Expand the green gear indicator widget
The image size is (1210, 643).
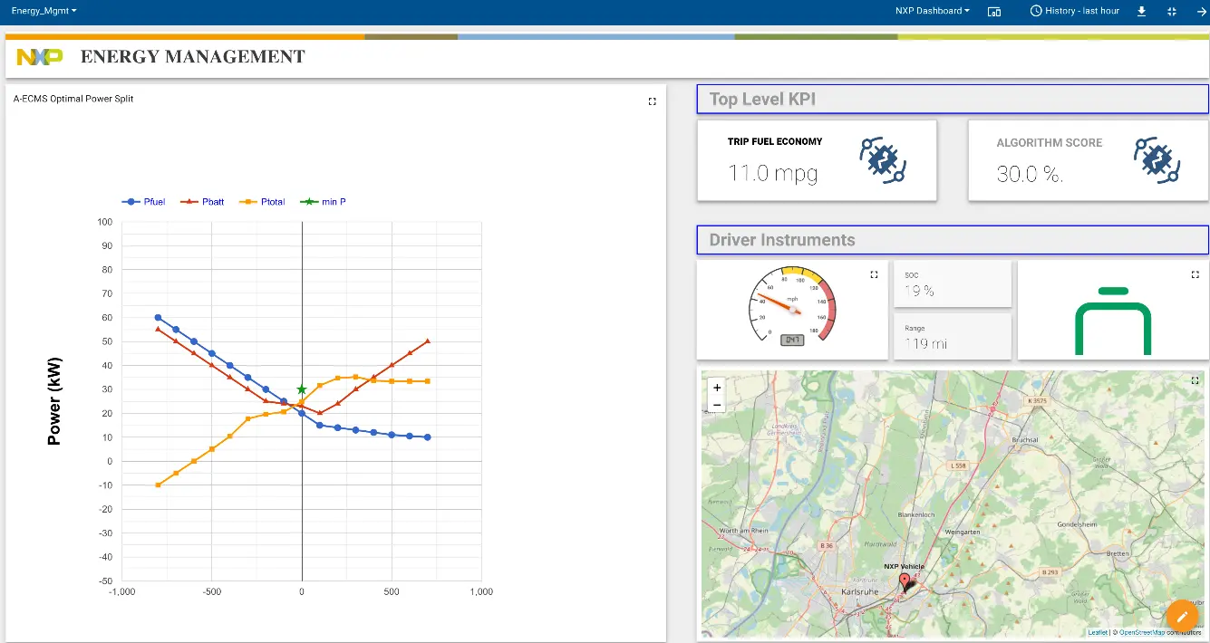pos(1195,274)
